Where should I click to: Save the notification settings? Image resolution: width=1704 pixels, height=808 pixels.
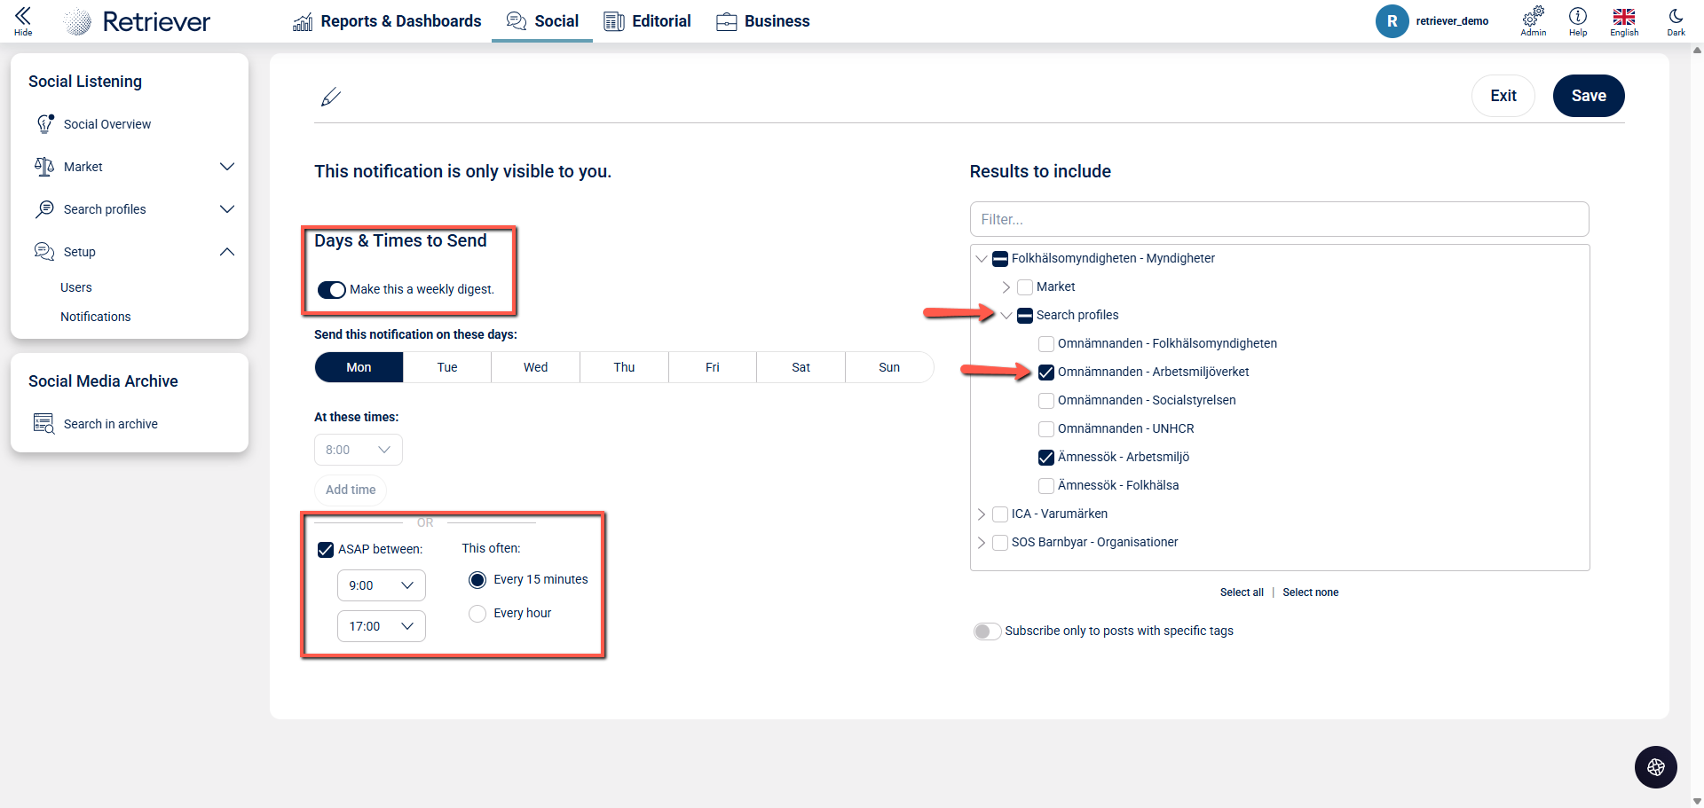point(1588,96)
